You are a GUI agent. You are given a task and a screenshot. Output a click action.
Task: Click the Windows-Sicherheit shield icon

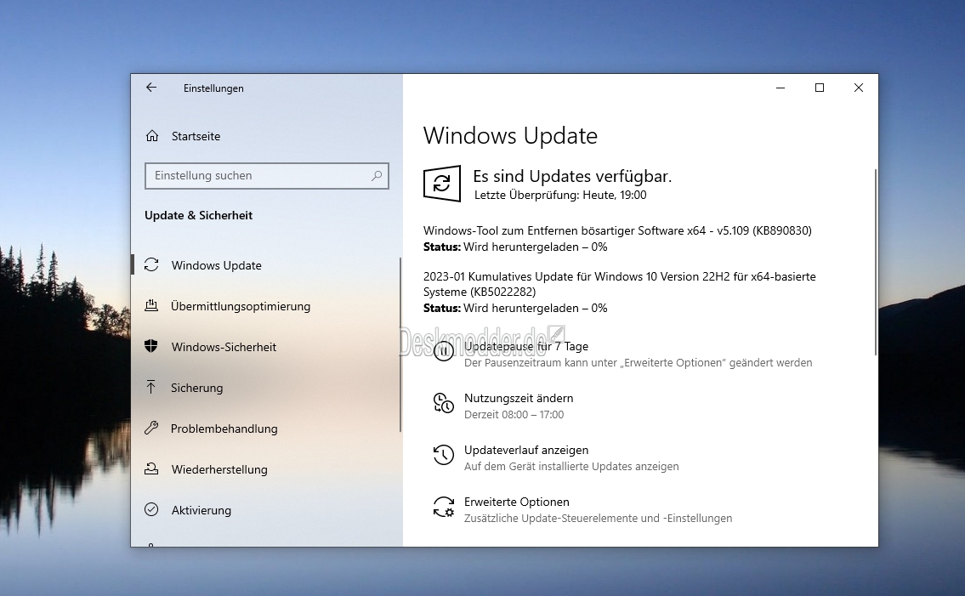pos(151,346)
